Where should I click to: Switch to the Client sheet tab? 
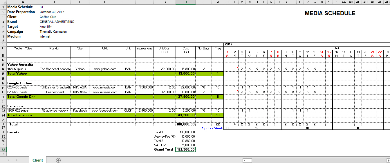pyautogui.click(x=38, y=160)
